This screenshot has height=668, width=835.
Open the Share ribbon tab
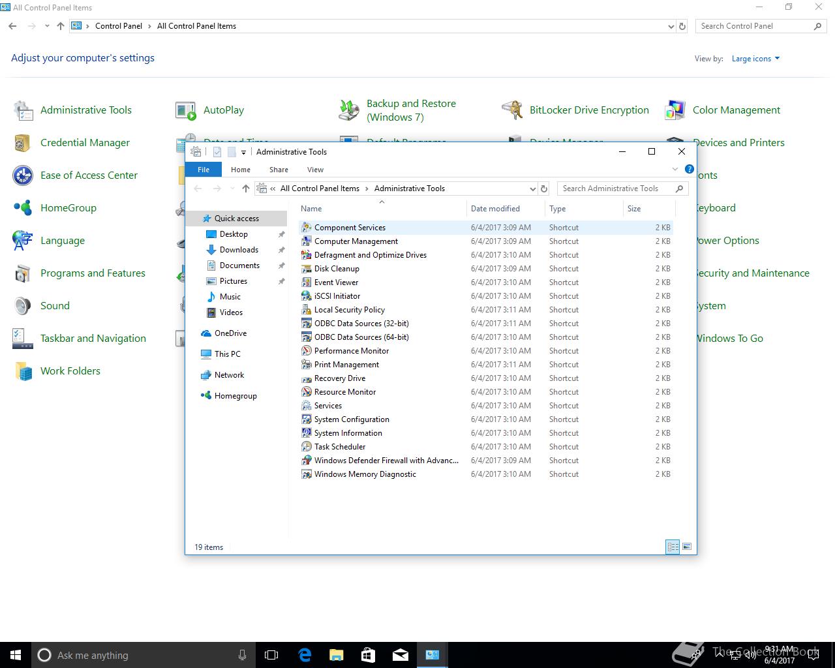(279, 170)
